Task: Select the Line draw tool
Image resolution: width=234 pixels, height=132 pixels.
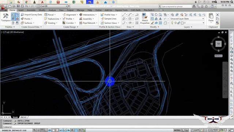Action: (124, 15)
